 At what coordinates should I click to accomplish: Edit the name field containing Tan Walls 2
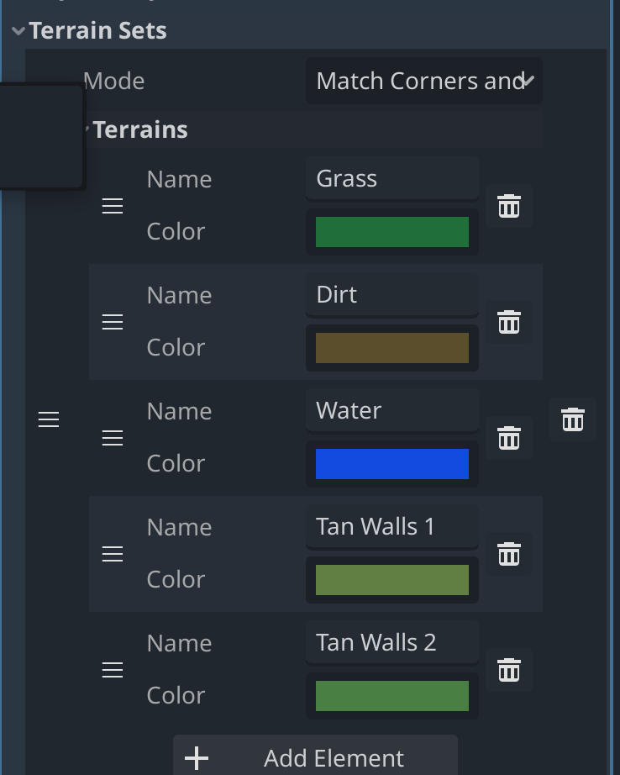(x=391, y=641)
